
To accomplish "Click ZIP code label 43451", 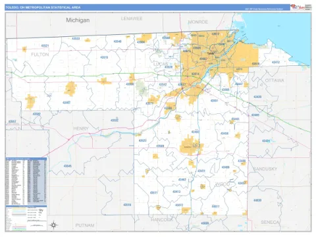I will 201,171.
